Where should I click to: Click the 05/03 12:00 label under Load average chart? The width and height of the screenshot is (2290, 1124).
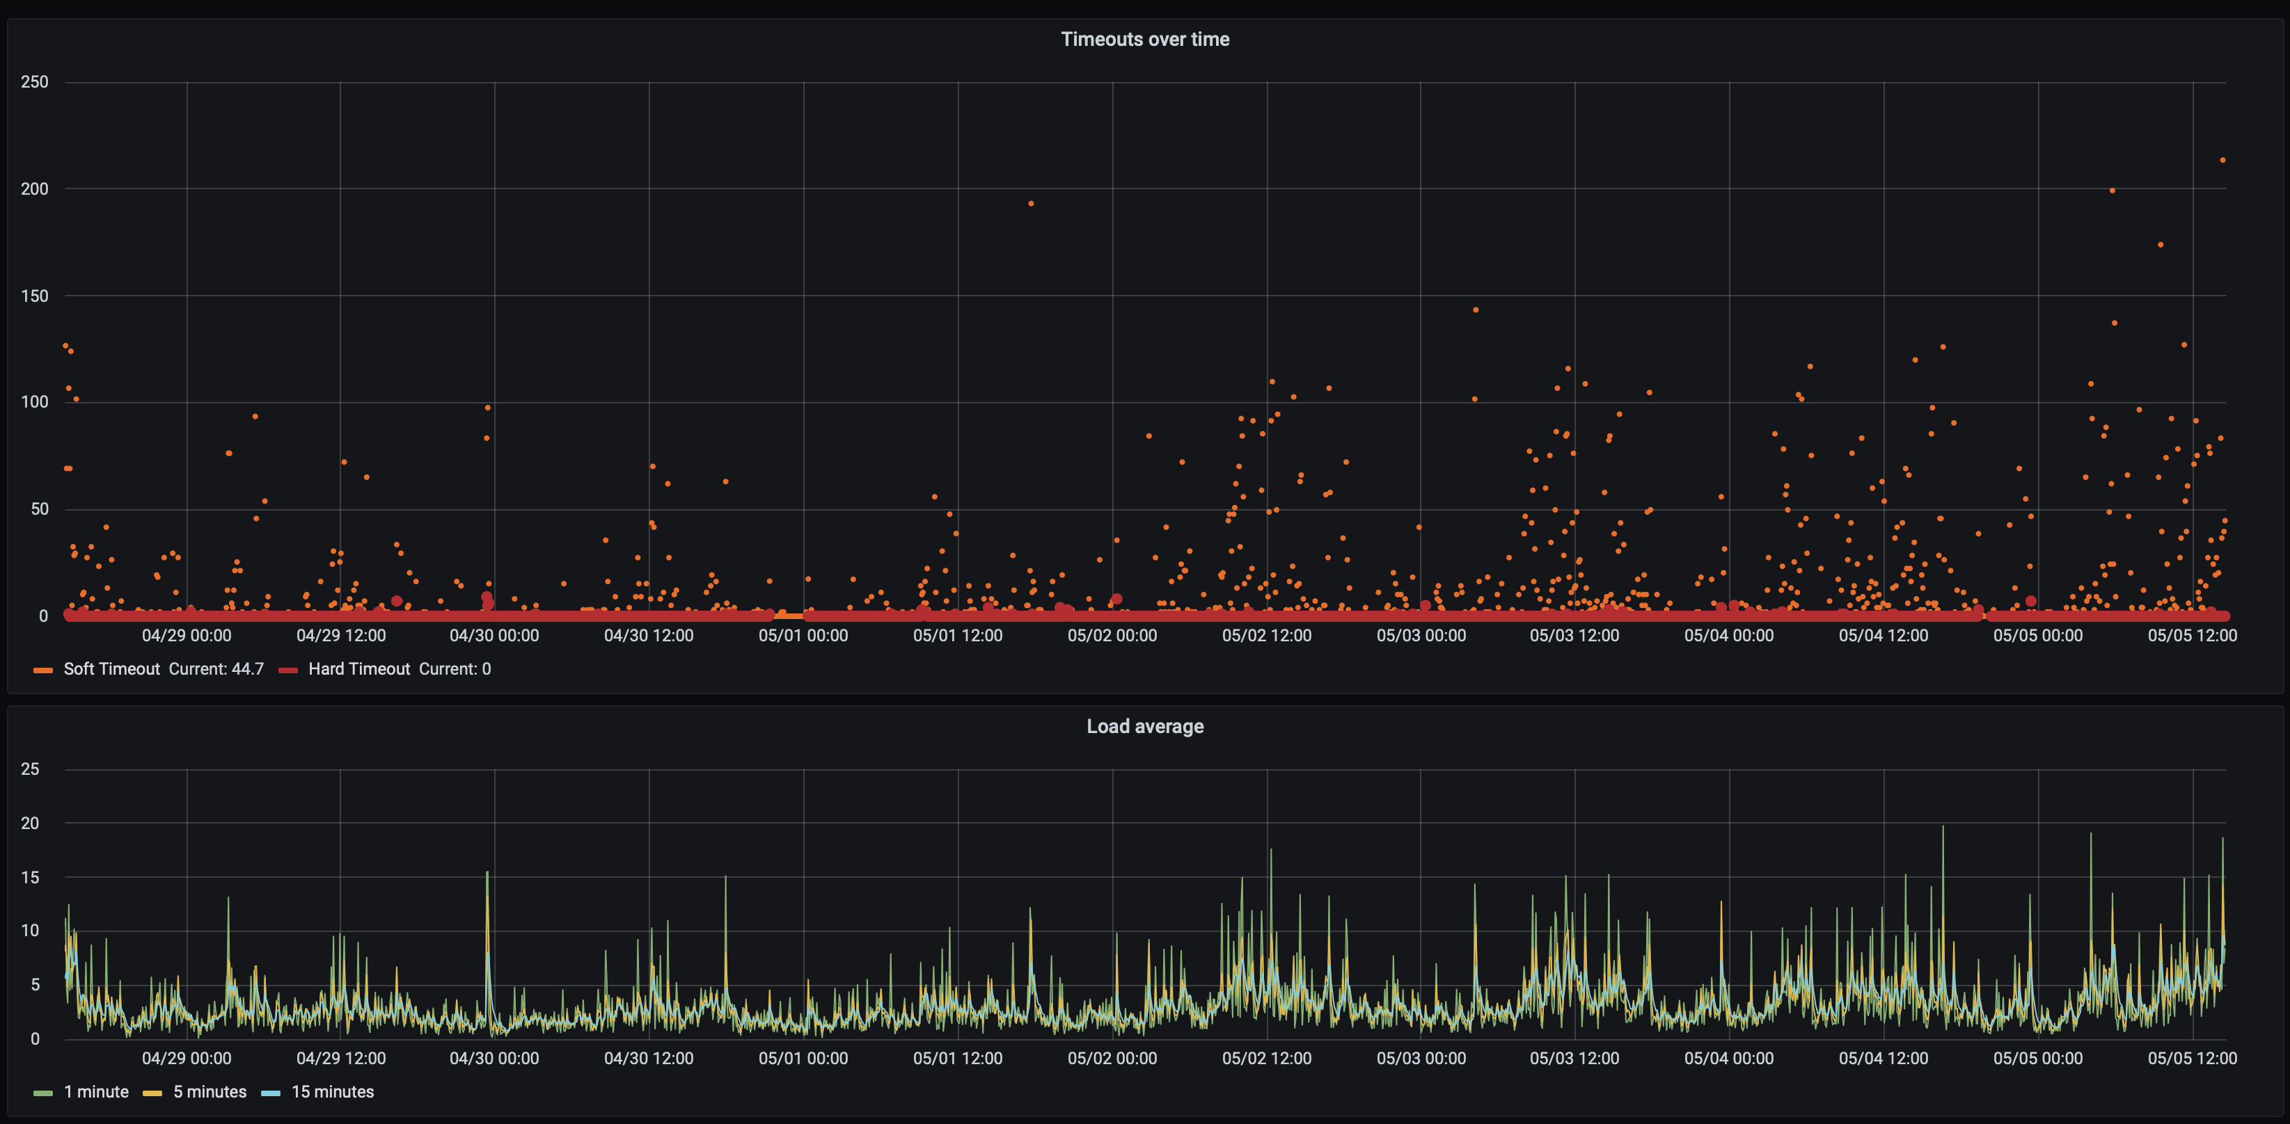[x=1574, y=1058]
